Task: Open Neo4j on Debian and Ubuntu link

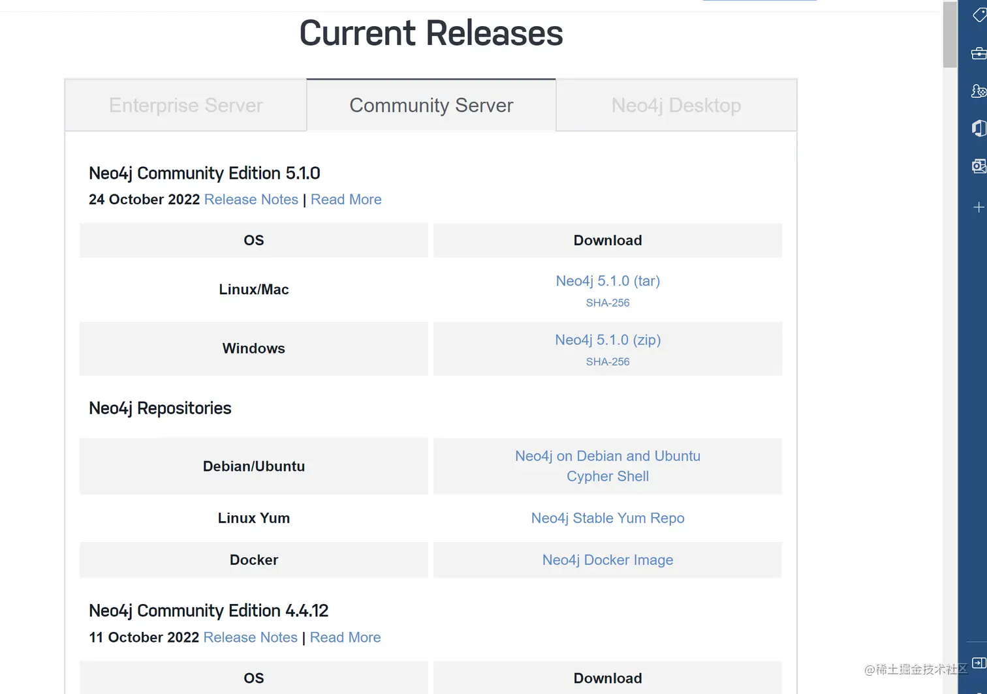Action: (608, 456)
